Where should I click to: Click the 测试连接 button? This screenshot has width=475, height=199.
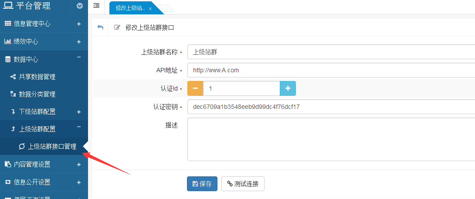[243, 184]
